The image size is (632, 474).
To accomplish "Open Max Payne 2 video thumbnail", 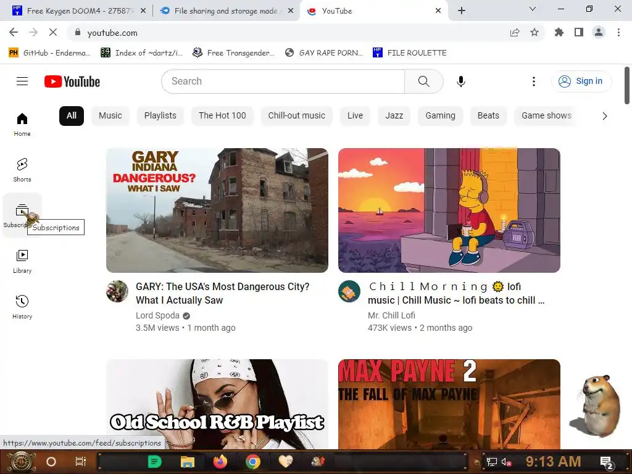I will [x=449, y=404].
